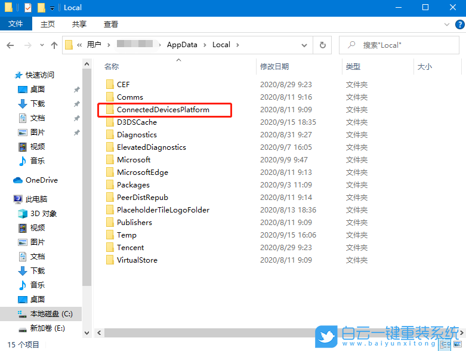Click the 搜索"Local" search box
This screenshot has width=466, height=351.
399,45
